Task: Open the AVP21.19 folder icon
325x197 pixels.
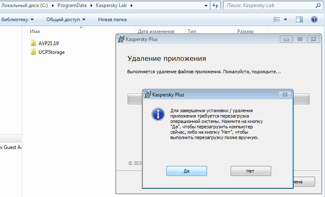Action: pyautogui.click(x=33, y=43)
